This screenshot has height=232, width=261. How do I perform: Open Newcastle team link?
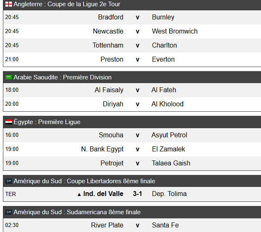point(108,31)
